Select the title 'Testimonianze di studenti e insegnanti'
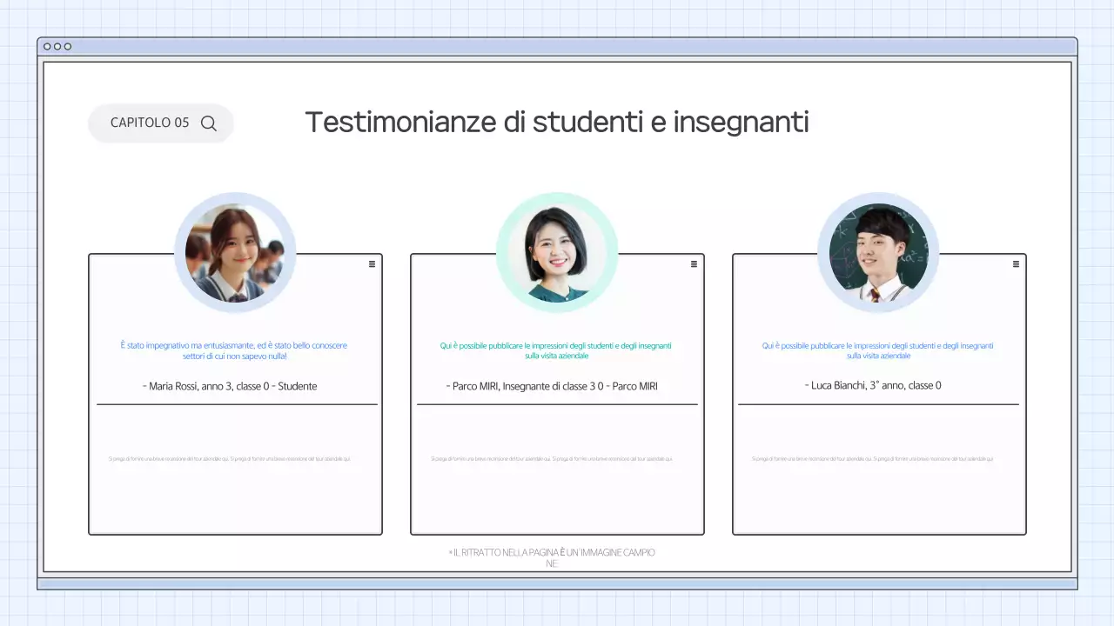This screenshot has height=626, width=1114. point(557,122)
